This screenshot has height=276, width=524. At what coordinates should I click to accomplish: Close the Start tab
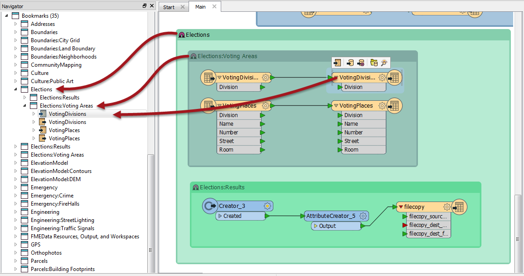[183, 7]
